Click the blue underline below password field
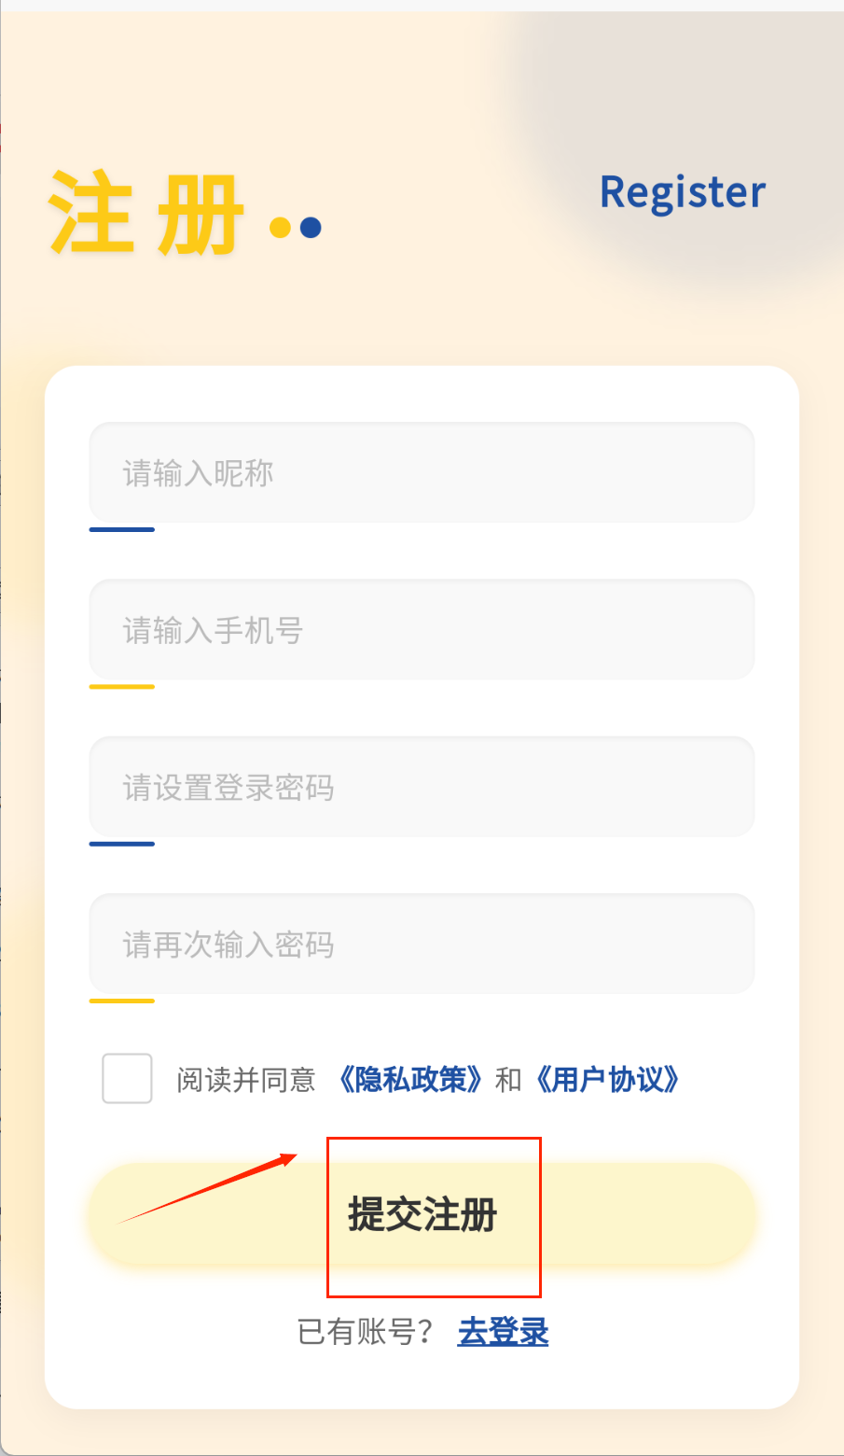This screenshot has height=1456, width=844. 122,844
